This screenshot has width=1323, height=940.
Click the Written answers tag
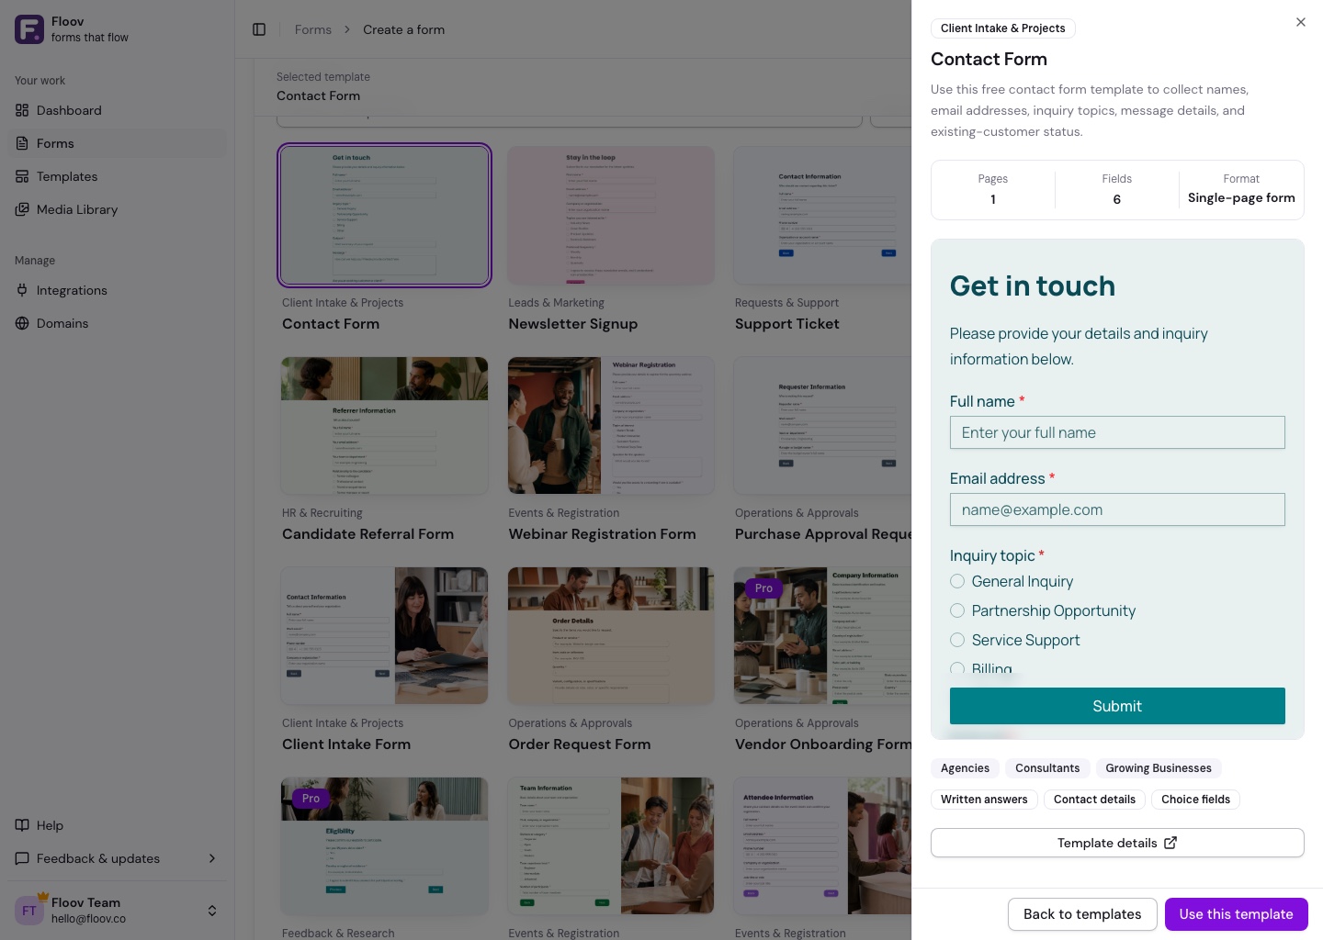984,800
